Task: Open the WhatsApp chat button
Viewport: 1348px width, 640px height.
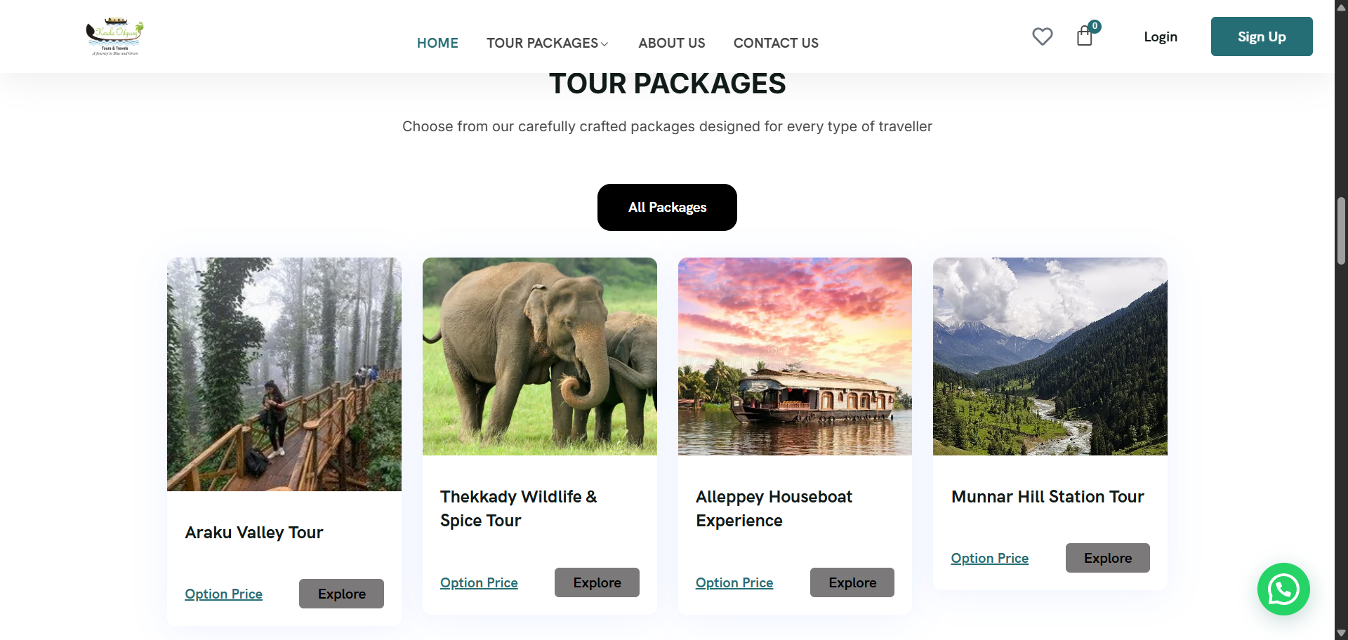Action: (x=1283, y=589)
